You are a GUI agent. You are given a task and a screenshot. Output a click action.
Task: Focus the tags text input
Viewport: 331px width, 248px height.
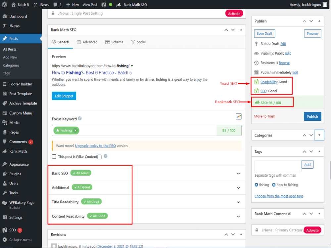pos(278,166)
